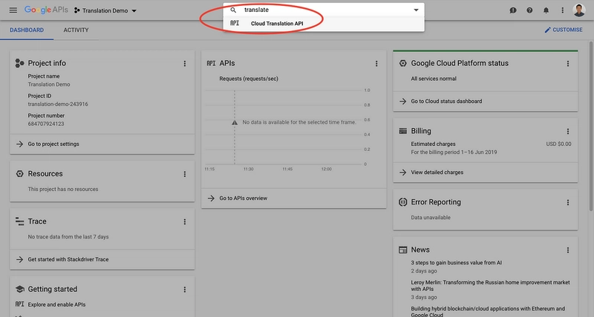The width and height of the screenshot is (594, 317).
Task: Click the Customise button
Action: click(x=564, y=30)
